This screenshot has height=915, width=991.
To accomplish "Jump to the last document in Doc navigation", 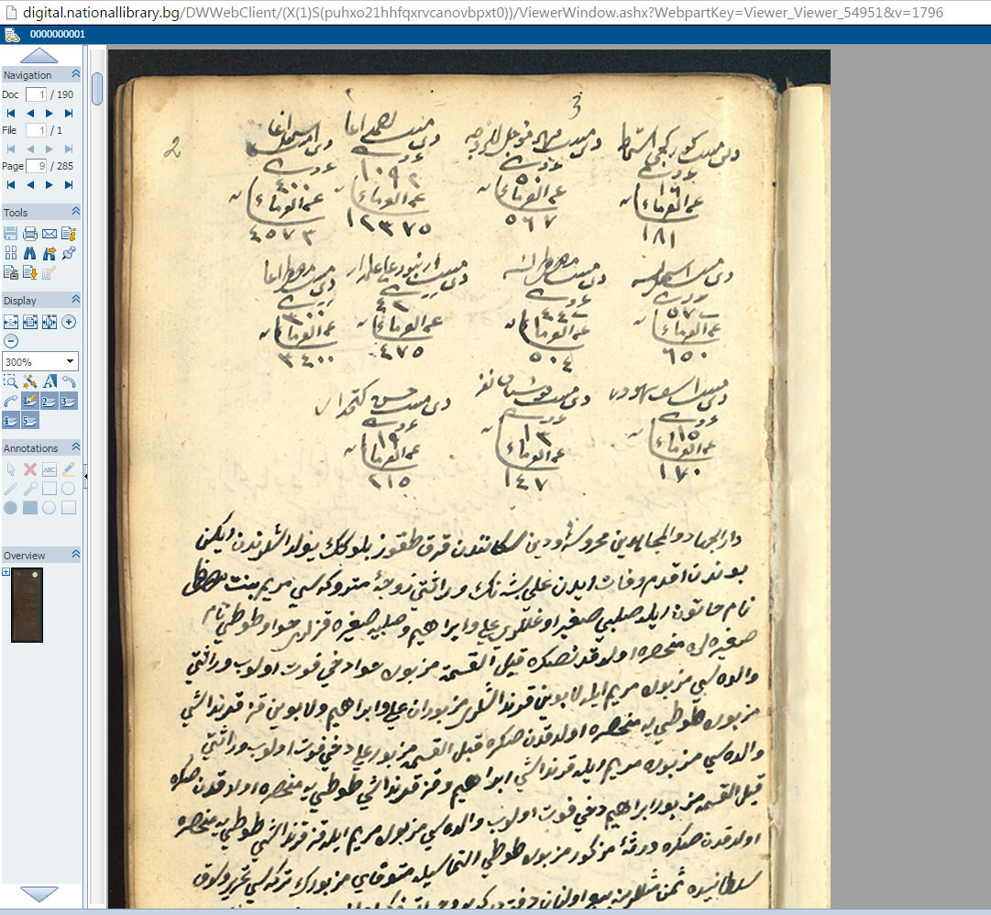I will click(x=69, y=113).
